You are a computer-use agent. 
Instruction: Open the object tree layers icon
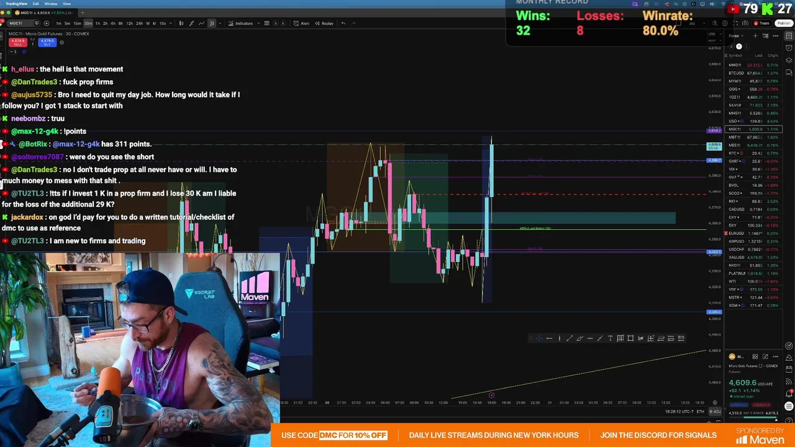789,60
